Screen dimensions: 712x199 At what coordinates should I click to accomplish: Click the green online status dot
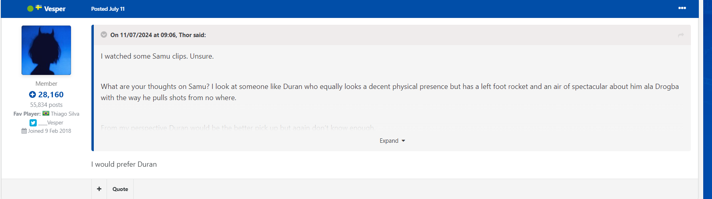tap(30, 8)
